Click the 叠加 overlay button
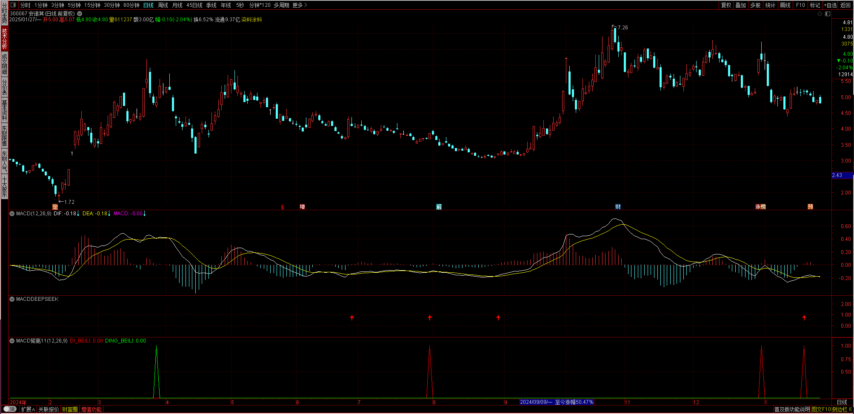854x414 pixels. pyautogui.click(x=741, y=5)
